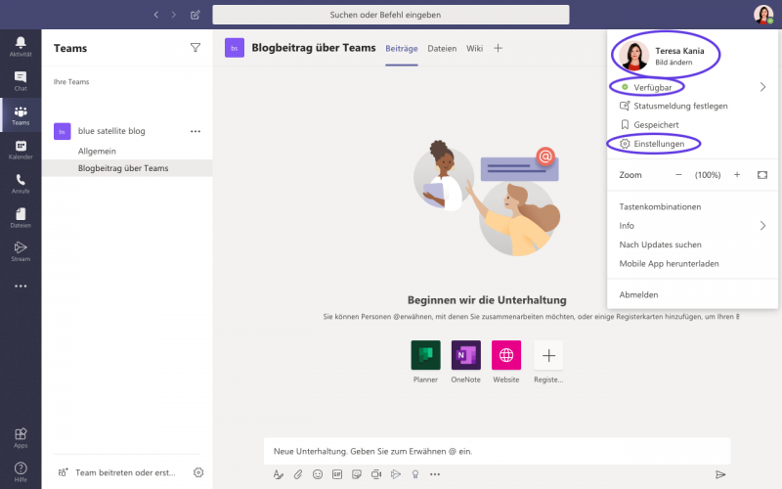Select the Teams sidebar icon
The image size is (782, 489).
pyautogui.click(x=21, y=115)
